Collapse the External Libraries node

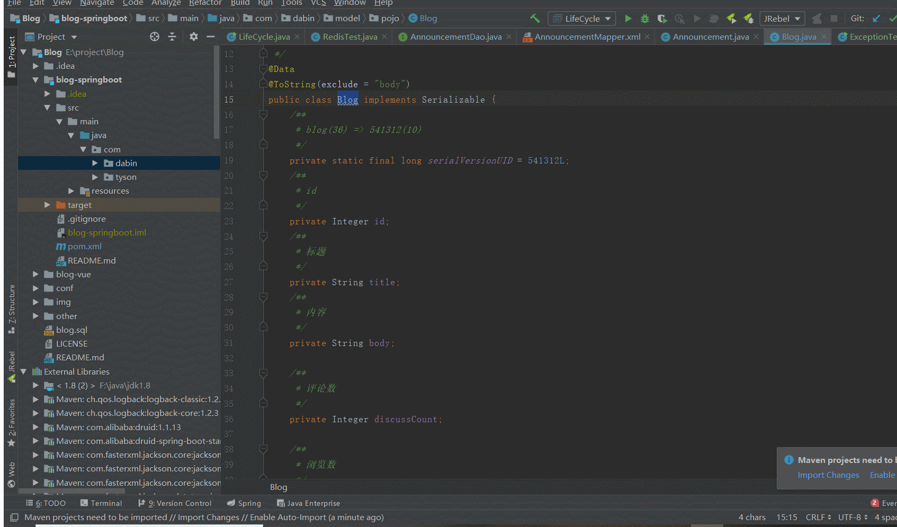[23, 371]
